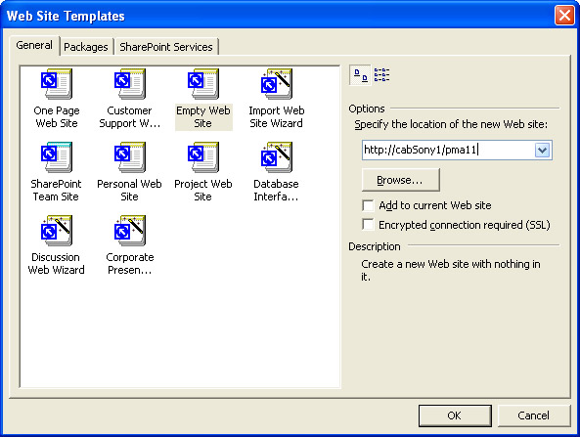Select the SharePoint Team Site template icon

point(56,157)
